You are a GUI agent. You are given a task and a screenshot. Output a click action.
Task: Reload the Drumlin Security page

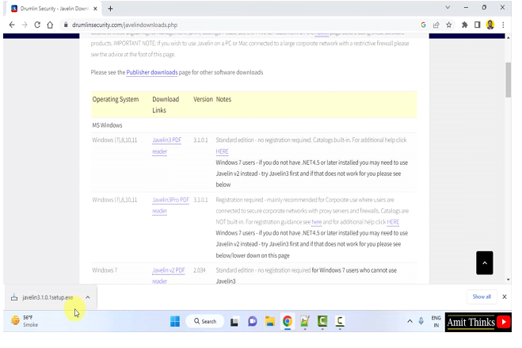[37, 25]
